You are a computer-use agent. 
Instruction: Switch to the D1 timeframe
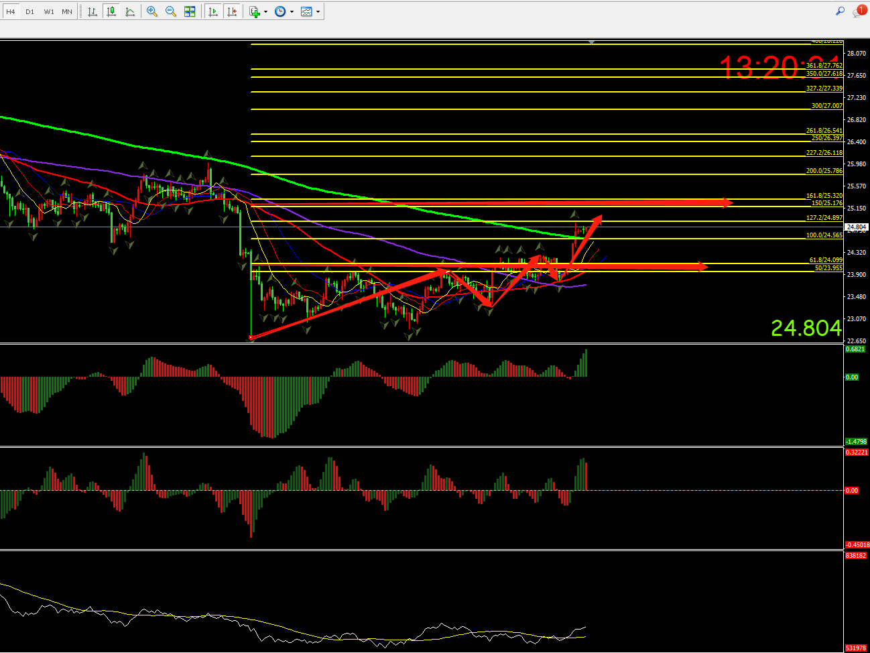coord(29,11)
